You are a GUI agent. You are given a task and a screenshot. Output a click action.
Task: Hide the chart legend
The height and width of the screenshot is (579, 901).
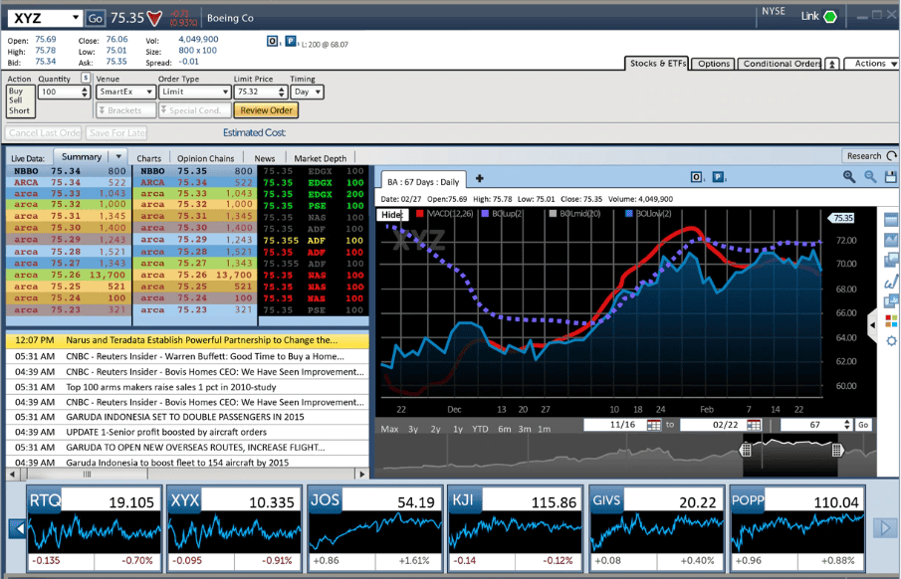pos(392,214)
